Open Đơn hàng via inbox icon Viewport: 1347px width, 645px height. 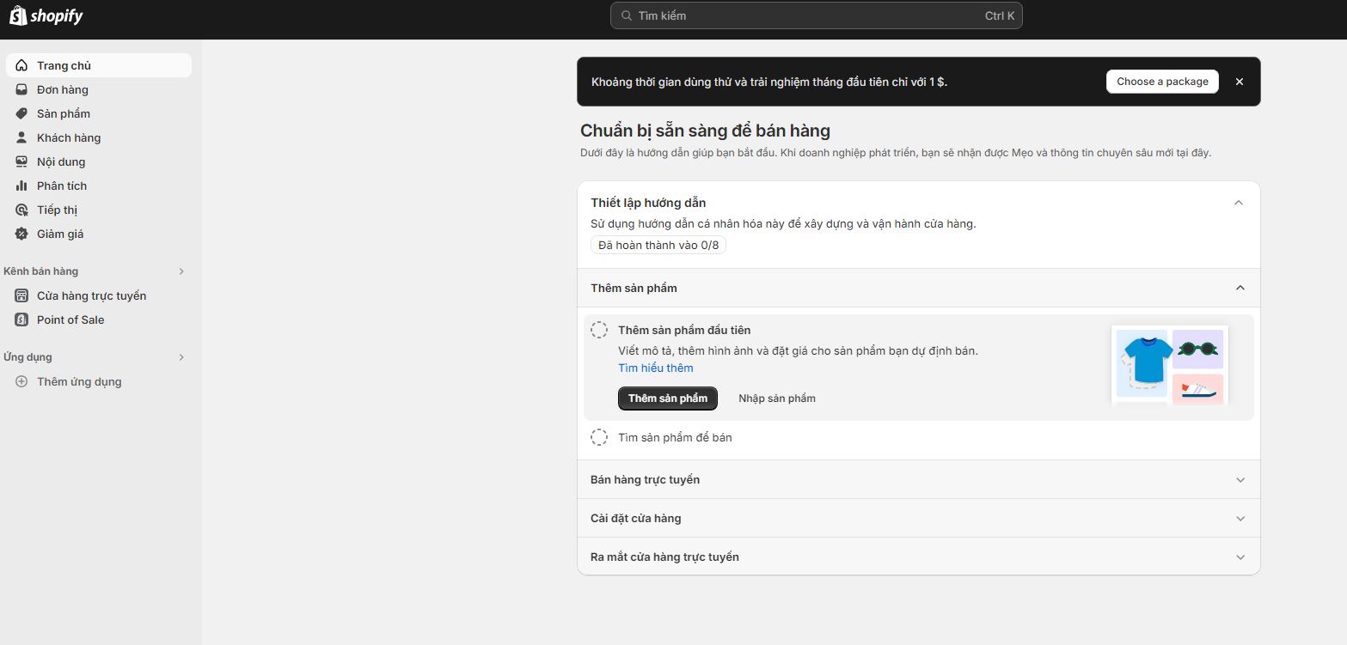pyautogui.click(x=21, y=89)
